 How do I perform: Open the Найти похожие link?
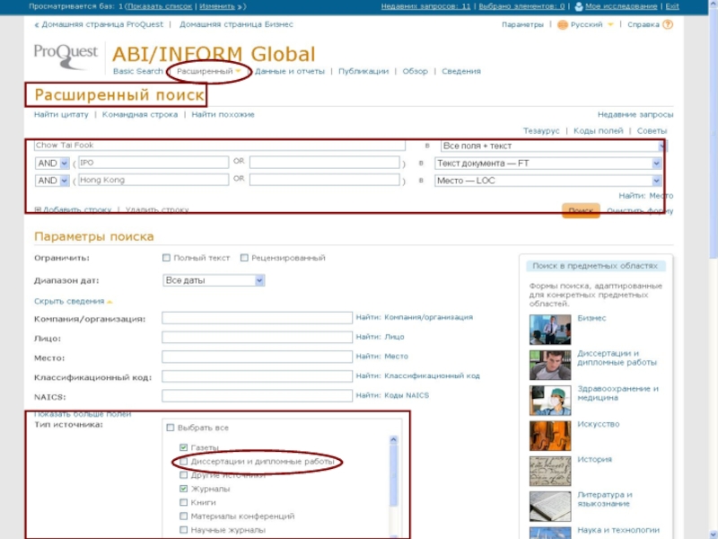coord(223,115)
